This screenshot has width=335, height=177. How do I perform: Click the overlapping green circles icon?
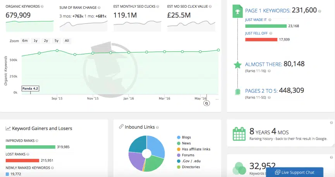239,169
